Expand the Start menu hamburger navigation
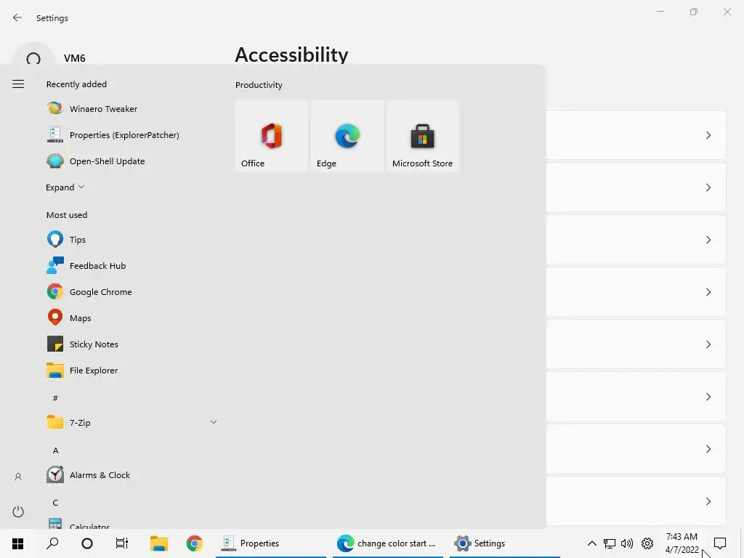The width and height of the screenshot is (744, 558). (x=18, y=84)
